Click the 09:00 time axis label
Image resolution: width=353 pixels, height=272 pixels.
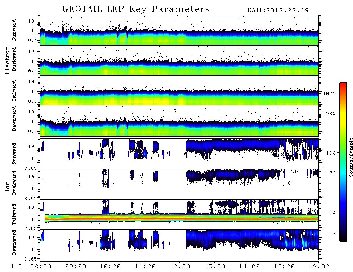click(76, 266)
